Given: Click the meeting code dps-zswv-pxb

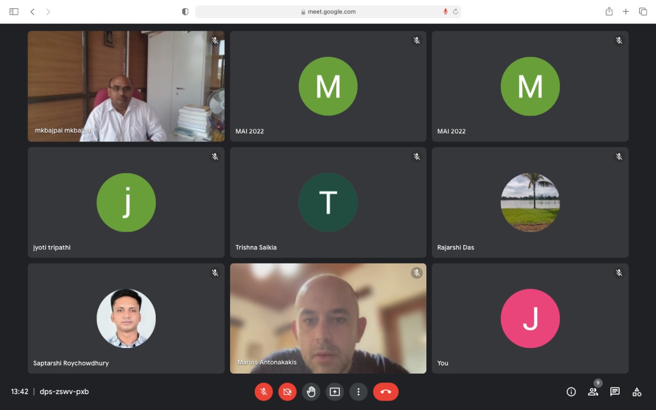Looking at the screenshot, I should [64, 392].
